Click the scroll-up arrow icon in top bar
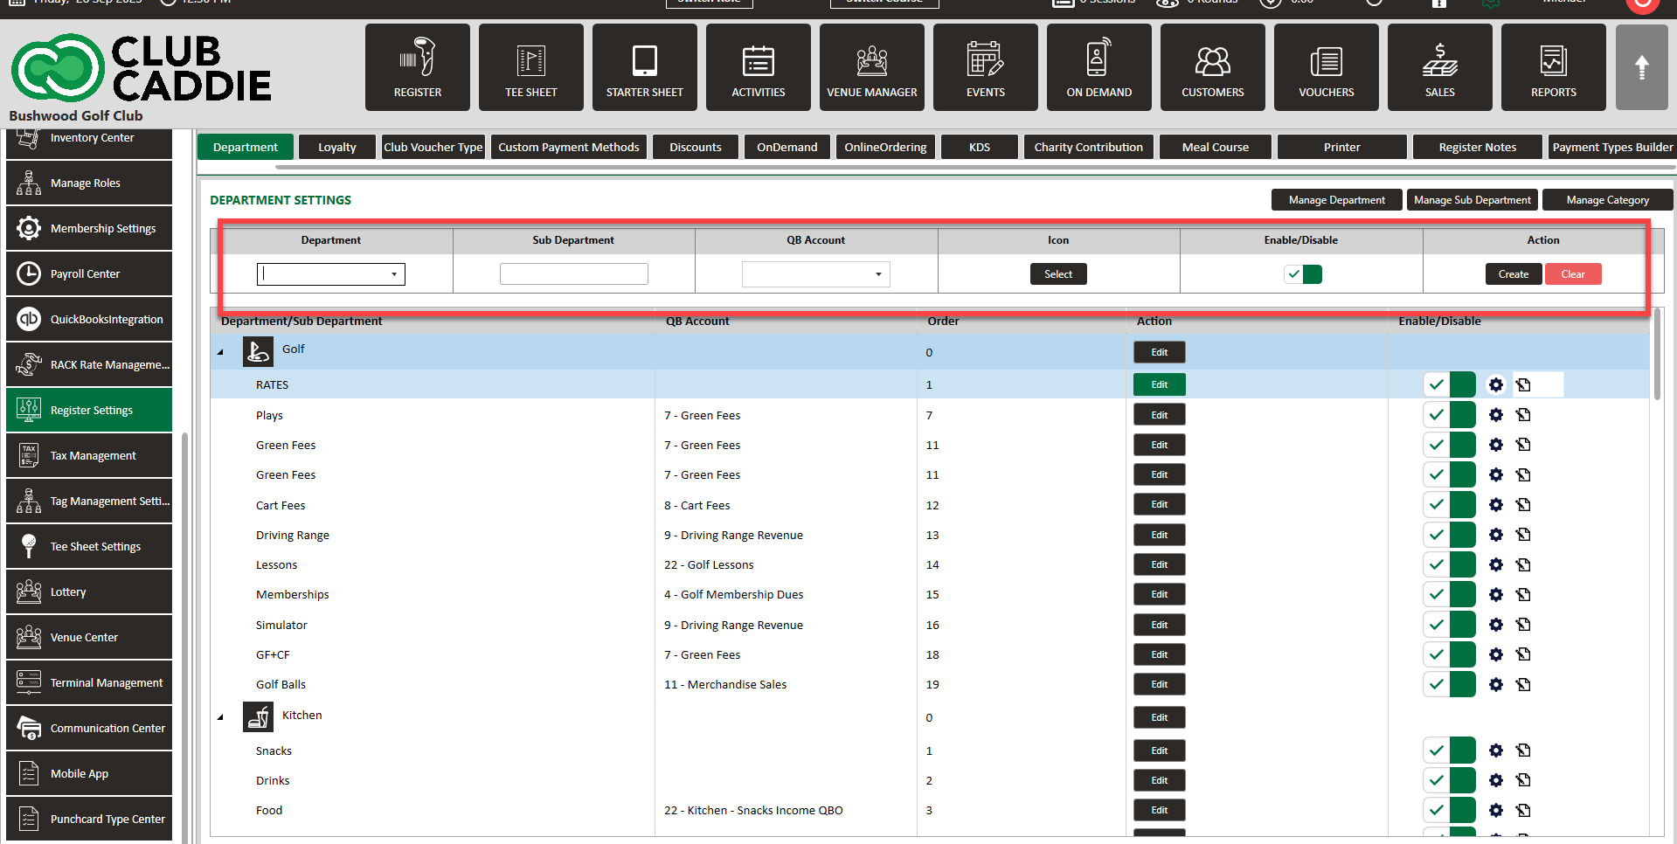The width and height of the screenshot is (1677, 844). click(x=1641, y=68)
